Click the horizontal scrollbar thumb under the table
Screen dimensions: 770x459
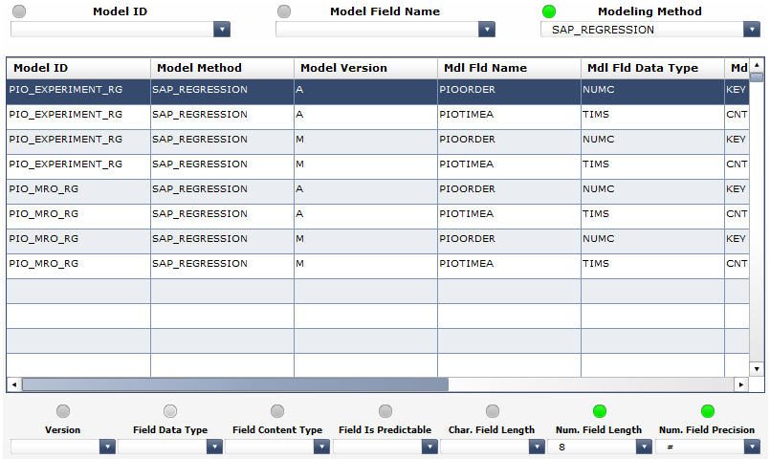pos(235,384)
